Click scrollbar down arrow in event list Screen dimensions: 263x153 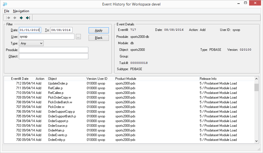[x=256, y=141]
